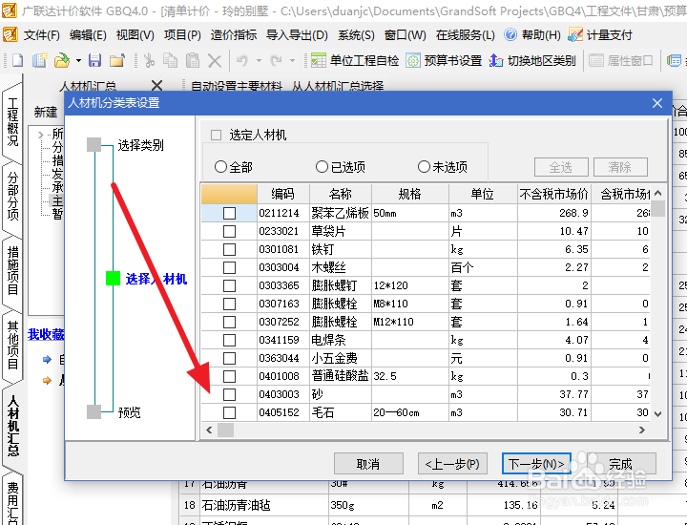Click the 选择类别 step marker square
Viewport: 687px width, 525px height.
pyautogui.click(x=94, y=145)
